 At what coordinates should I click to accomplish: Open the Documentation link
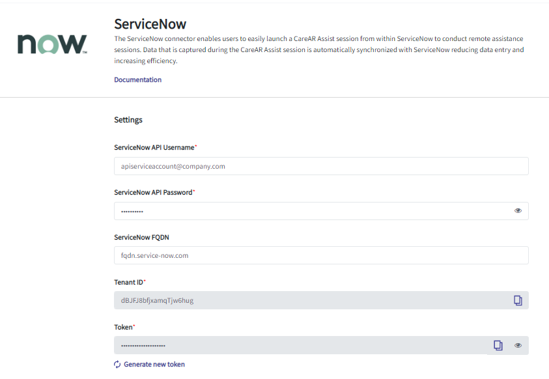point(137,80)
